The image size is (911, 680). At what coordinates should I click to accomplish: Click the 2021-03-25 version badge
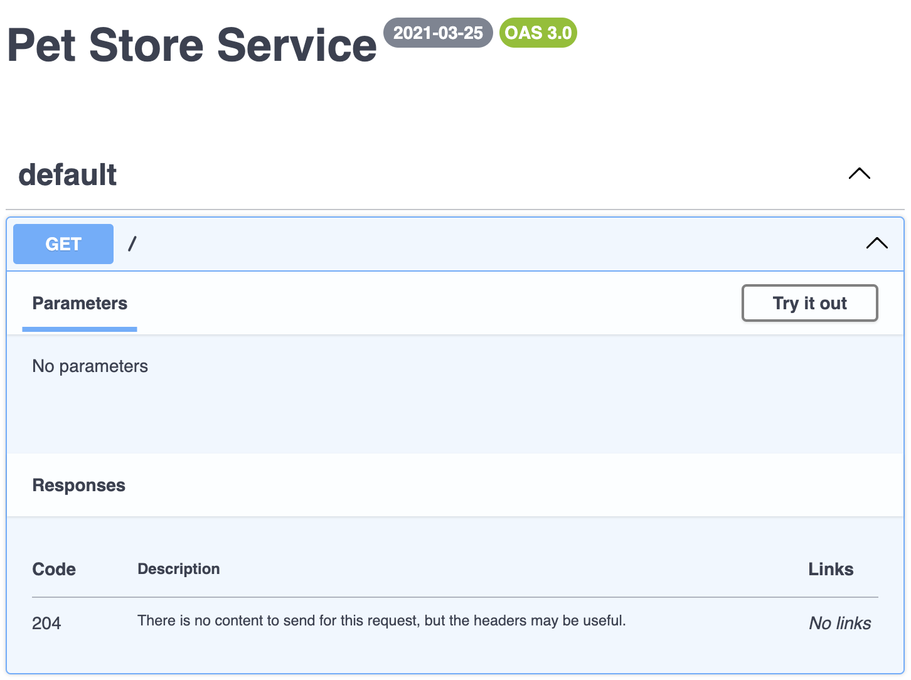pyautogui.click(x=438, y=33)
